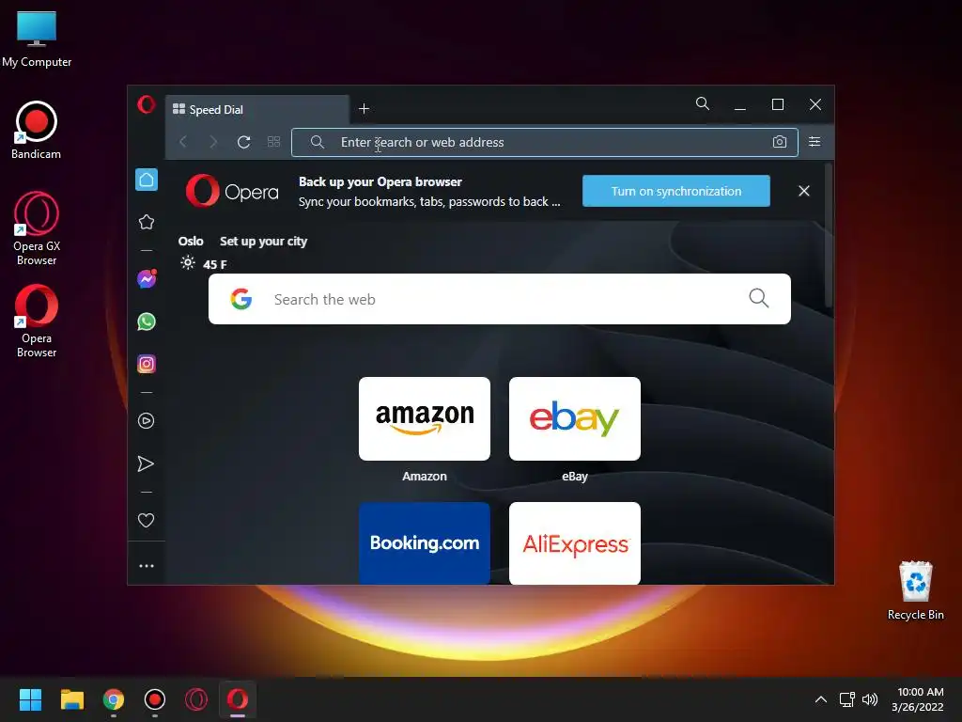Screen dimensions: 962x722
Task: Click the search magnifier in Google box
Action: point(759,298)
